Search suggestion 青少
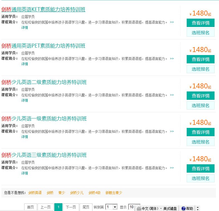The image size is (219, 211). [62, 193]
